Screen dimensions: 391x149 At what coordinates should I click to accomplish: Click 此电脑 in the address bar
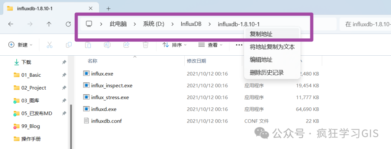click(118, 24)
